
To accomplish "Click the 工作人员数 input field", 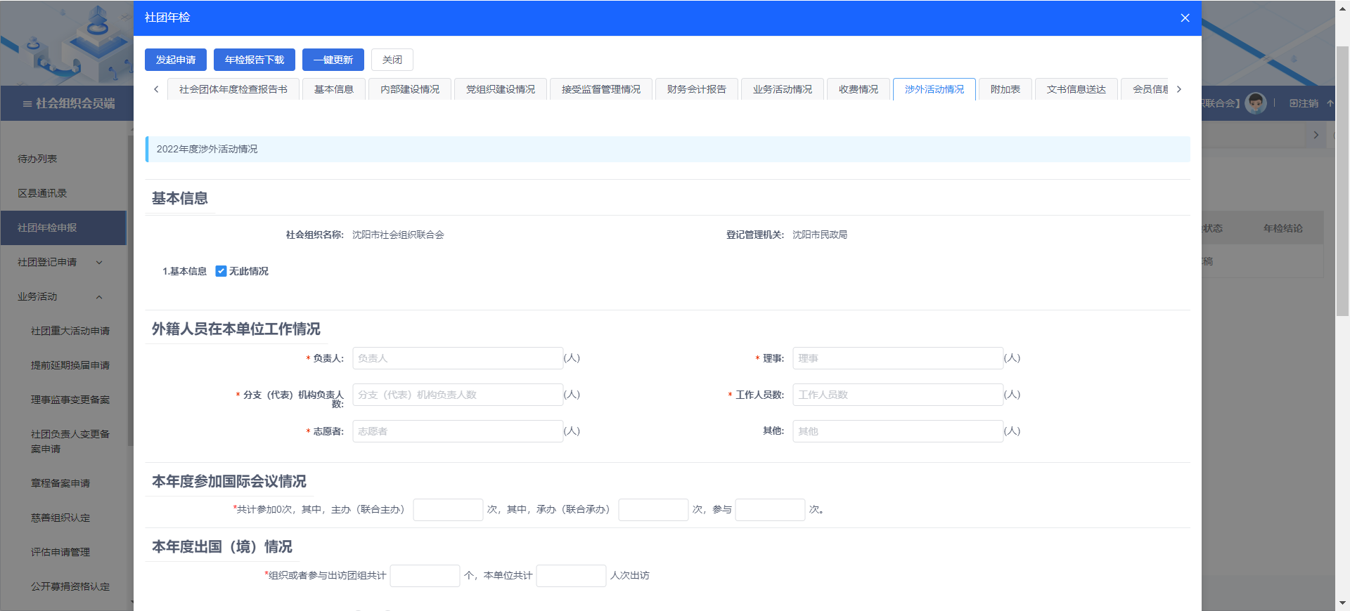I will (897, 395).
